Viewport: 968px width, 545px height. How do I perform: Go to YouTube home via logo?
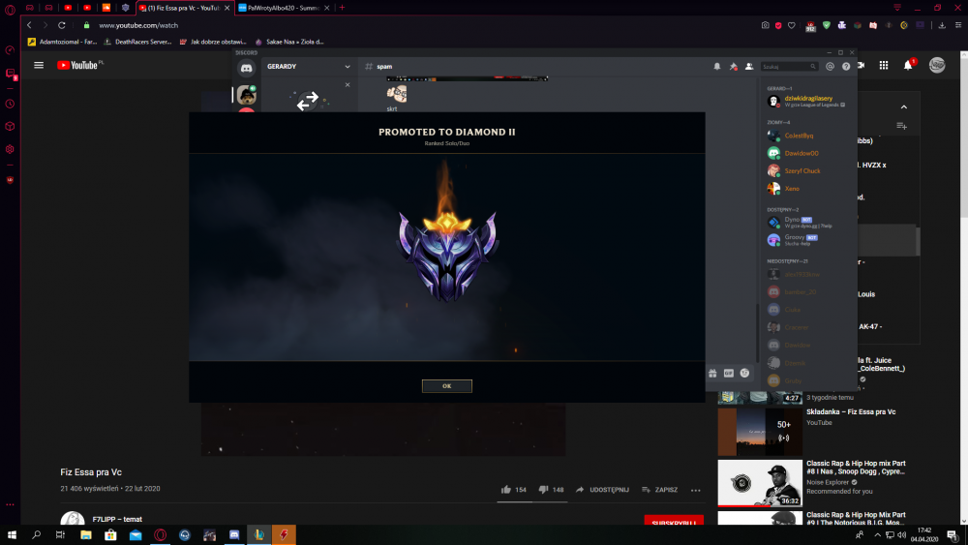(x=77, y=65)
